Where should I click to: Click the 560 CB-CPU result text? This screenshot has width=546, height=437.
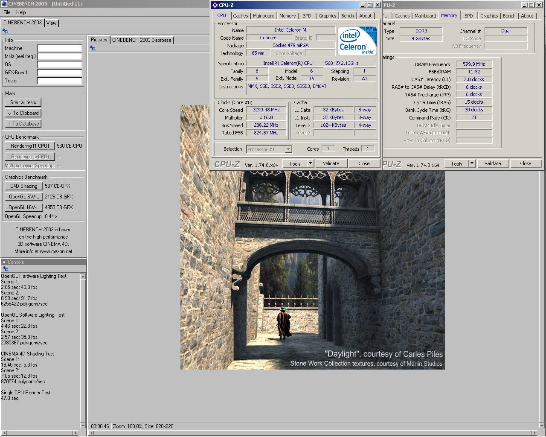click(x=70, y=146)
